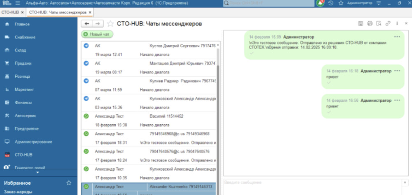
Task: Click the x button beside message input
Action: click(405, 182)
